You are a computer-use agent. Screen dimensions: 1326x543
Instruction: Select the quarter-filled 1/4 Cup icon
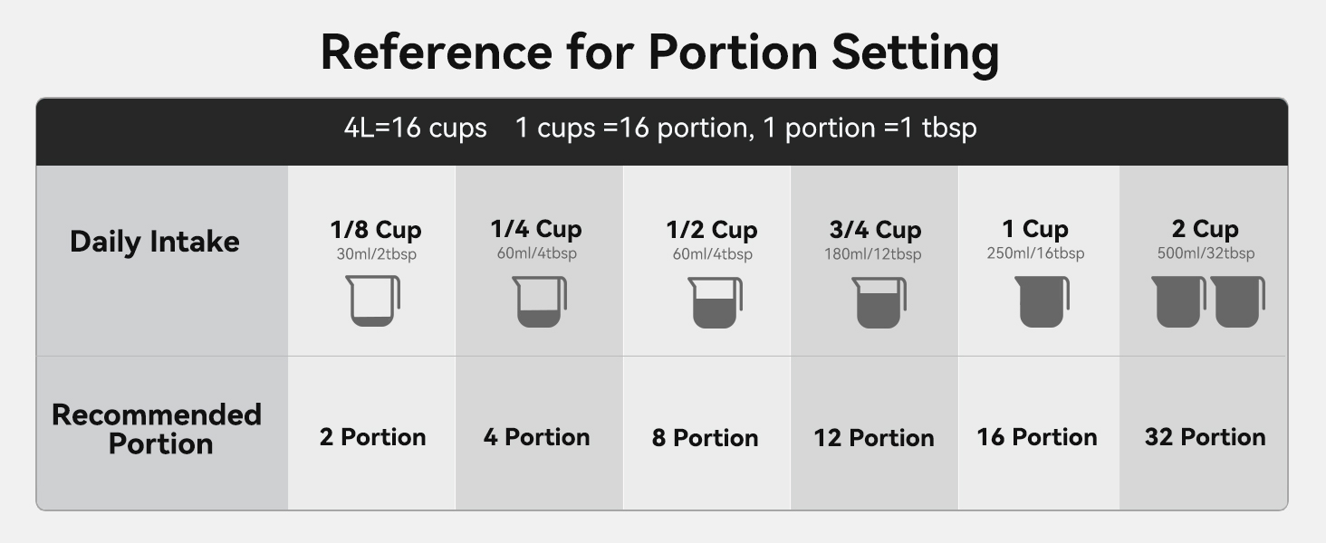tap(539, 301)
